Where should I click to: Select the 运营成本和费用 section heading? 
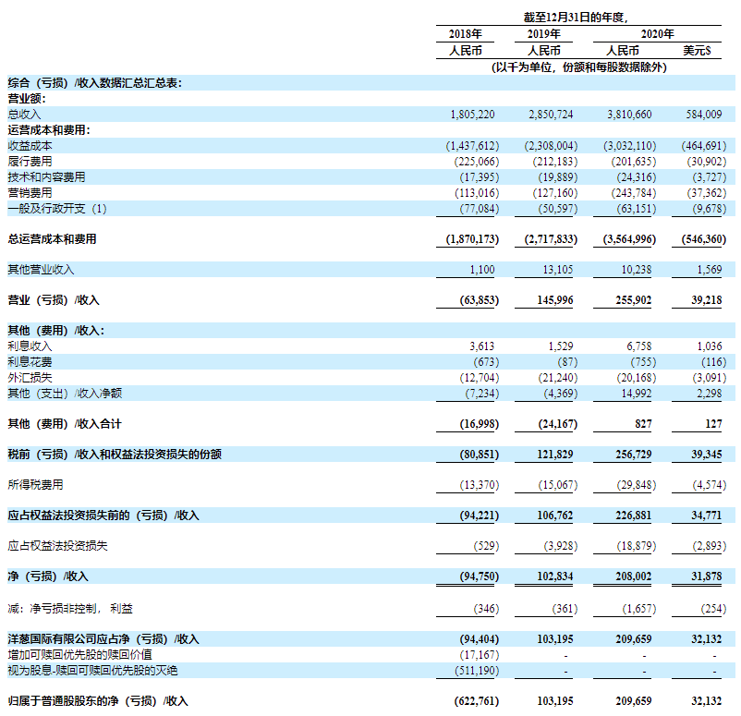(49, 130)
